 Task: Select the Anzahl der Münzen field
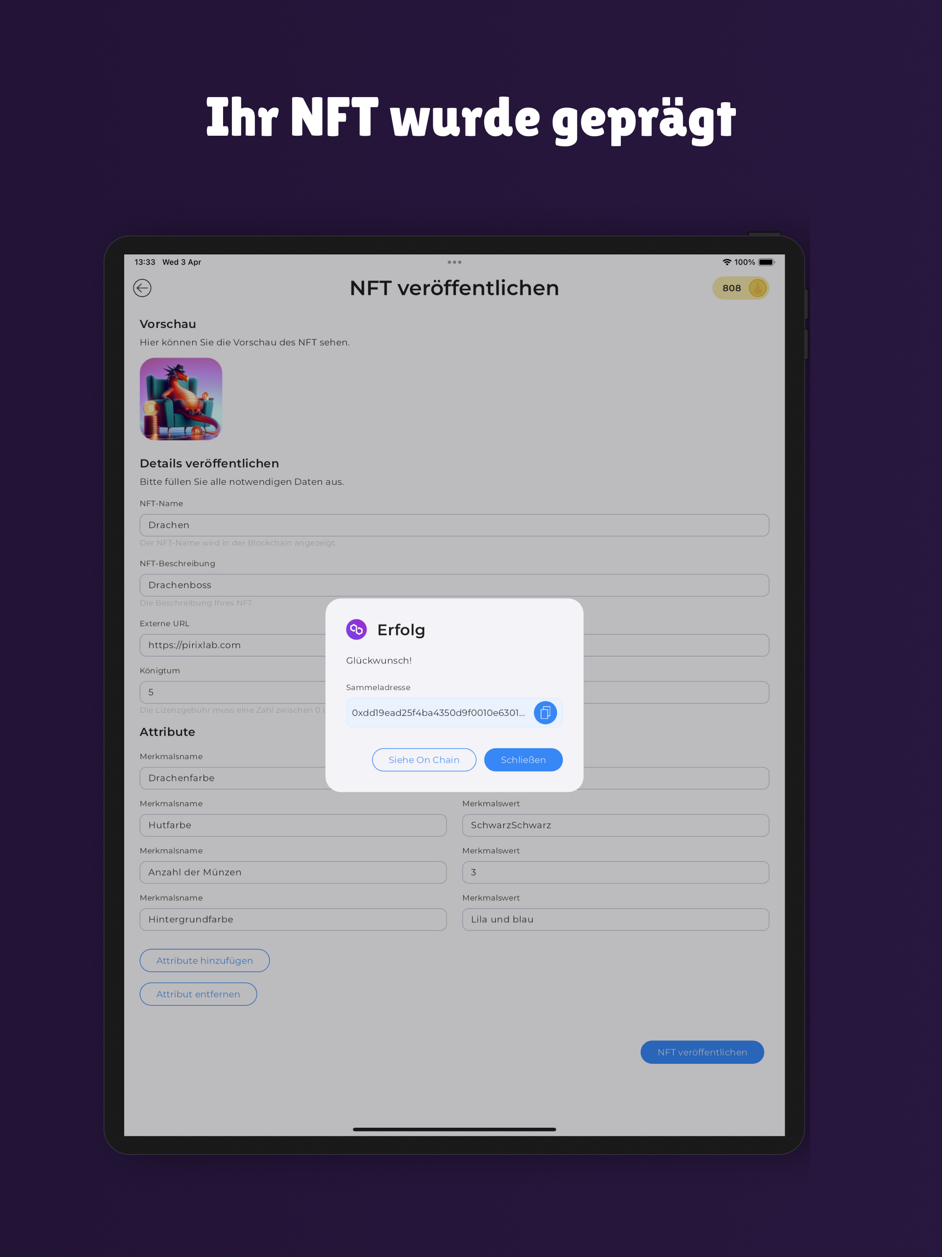point(293,872)
